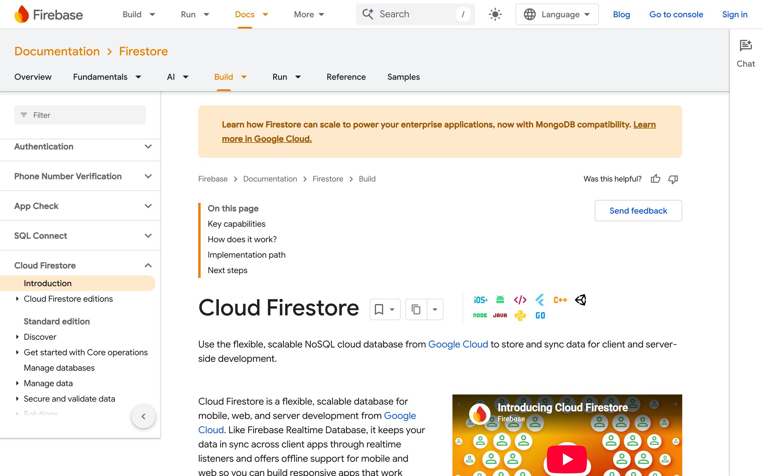Jump to Implementation path section
762x476 pixels.
click(x=246, y=255)
